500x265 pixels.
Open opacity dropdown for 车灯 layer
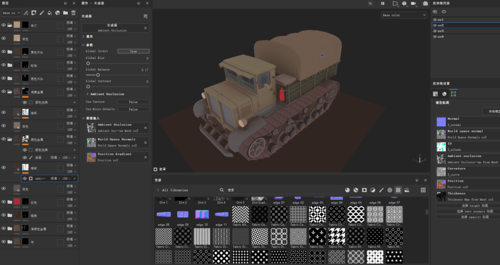tap(71, 29)
